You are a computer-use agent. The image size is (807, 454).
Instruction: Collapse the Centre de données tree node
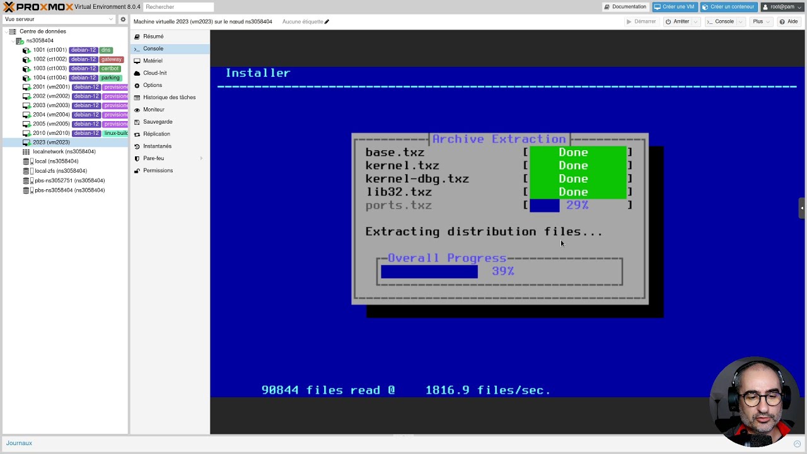[5, 32]
